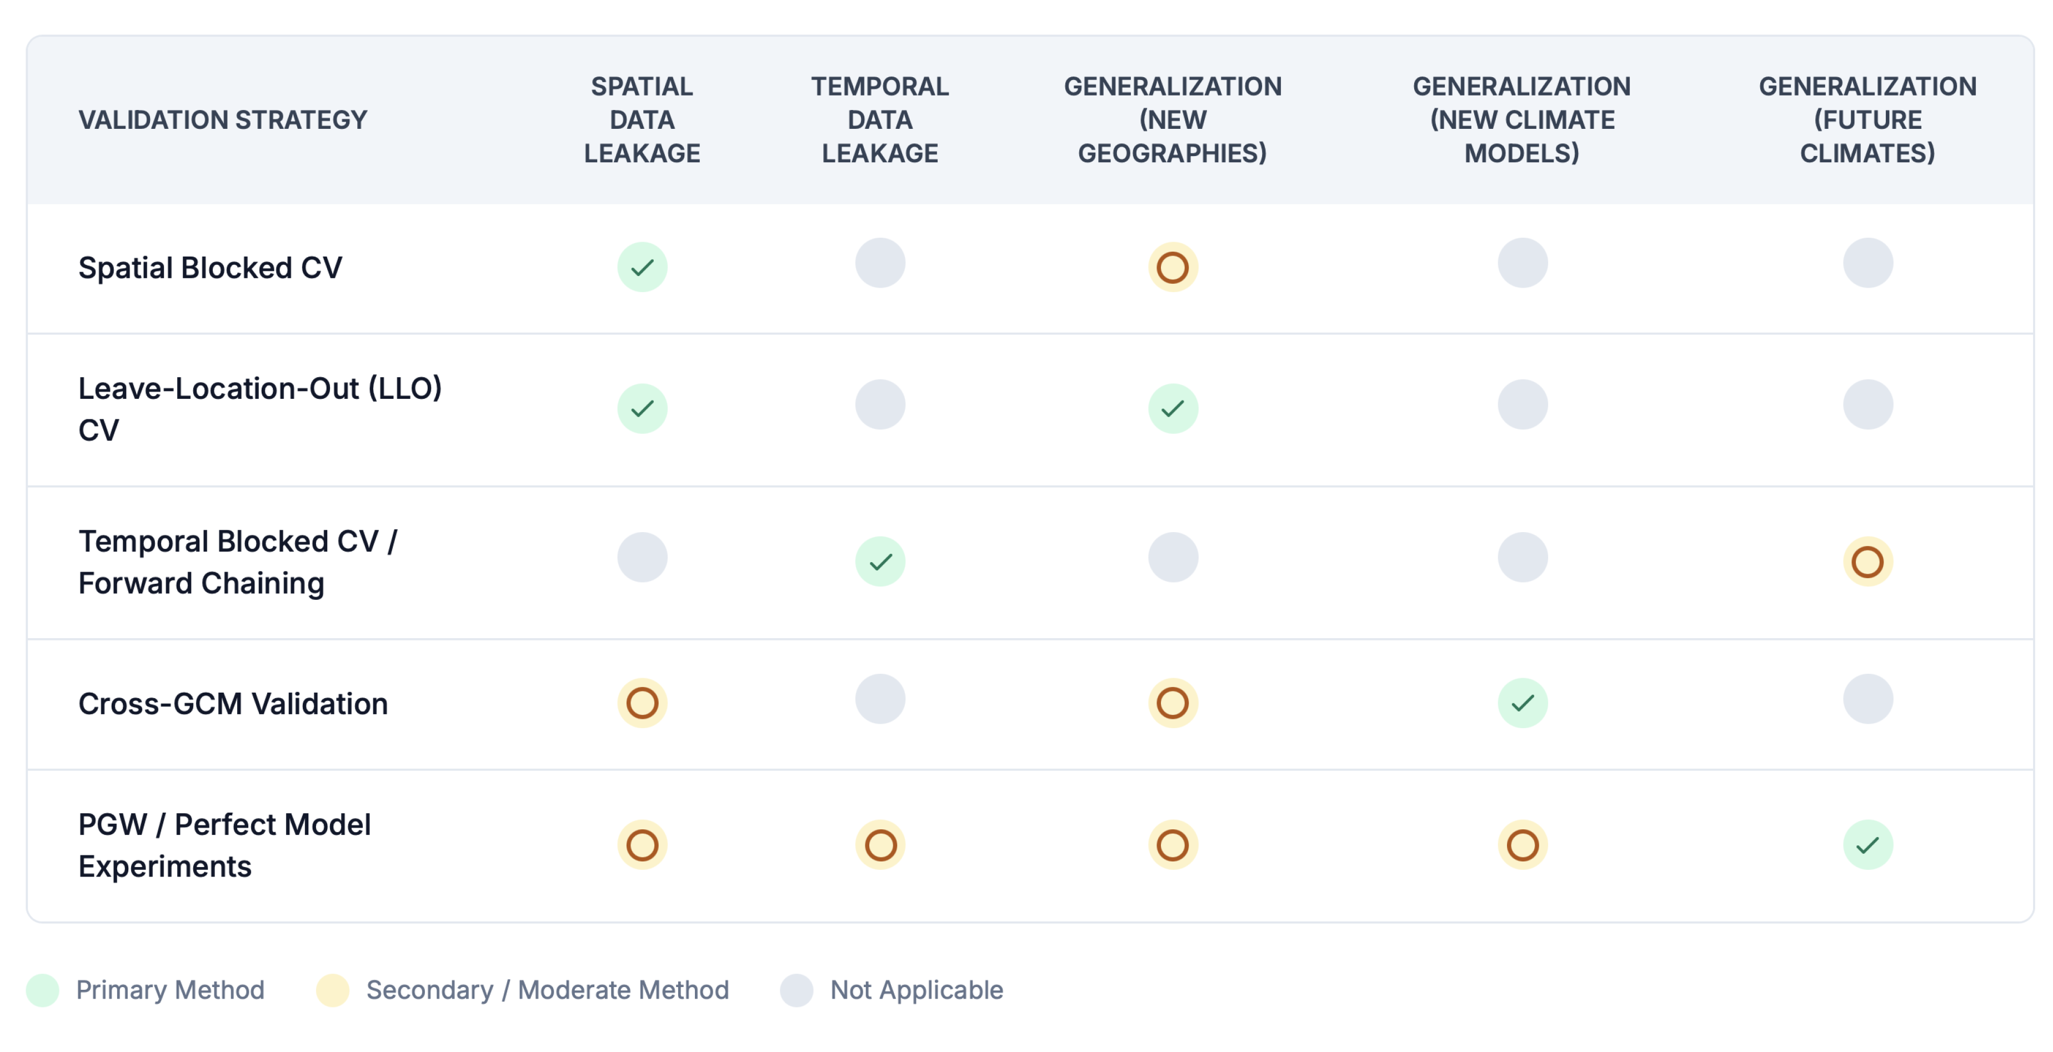Click Temporal Blocked CV future climates ring
Screen dimensions: 2053x1052
[1867, 562]
